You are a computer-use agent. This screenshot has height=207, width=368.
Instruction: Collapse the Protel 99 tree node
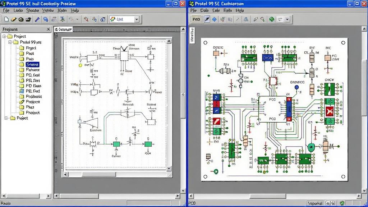click(10, 42)
